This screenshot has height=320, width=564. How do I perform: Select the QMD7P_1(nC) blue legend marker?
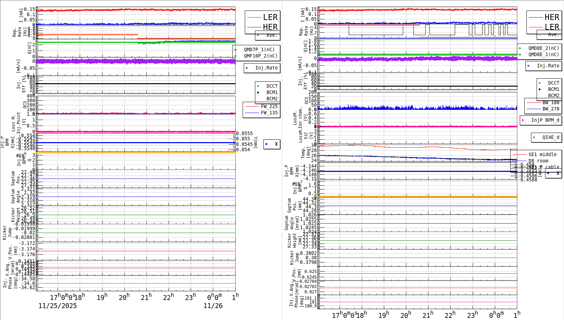coord(236,49)
